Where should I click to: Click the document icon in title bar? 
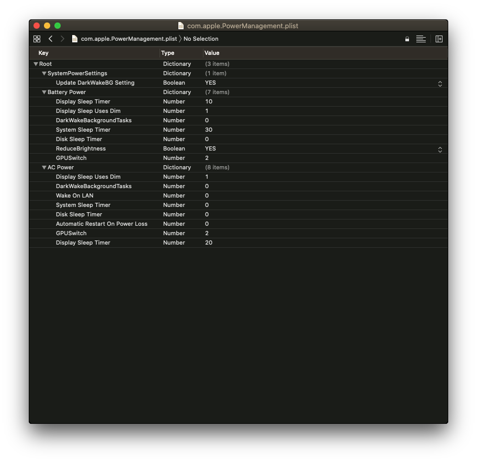[180, 26]
